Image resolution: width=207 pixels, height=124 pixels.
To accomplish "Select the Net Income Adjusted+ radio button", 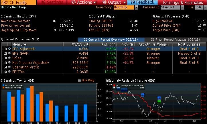I will tap(9, 62).
